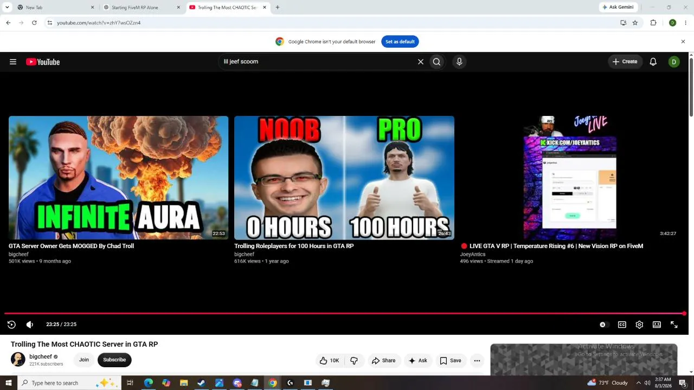Join the bigcheef channel membership

(x=84, y=360)
